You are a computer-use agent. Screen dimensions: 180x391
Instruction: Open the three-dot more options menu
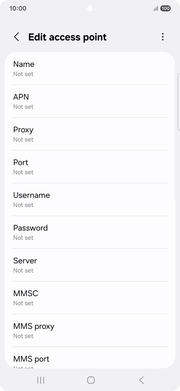click(163, 37)
